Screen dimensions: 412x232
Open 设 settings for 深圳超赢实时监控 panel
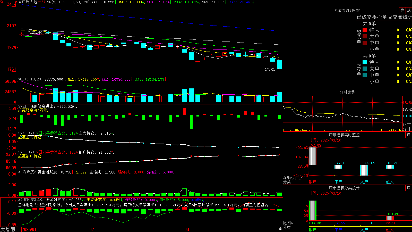point(409,135)
